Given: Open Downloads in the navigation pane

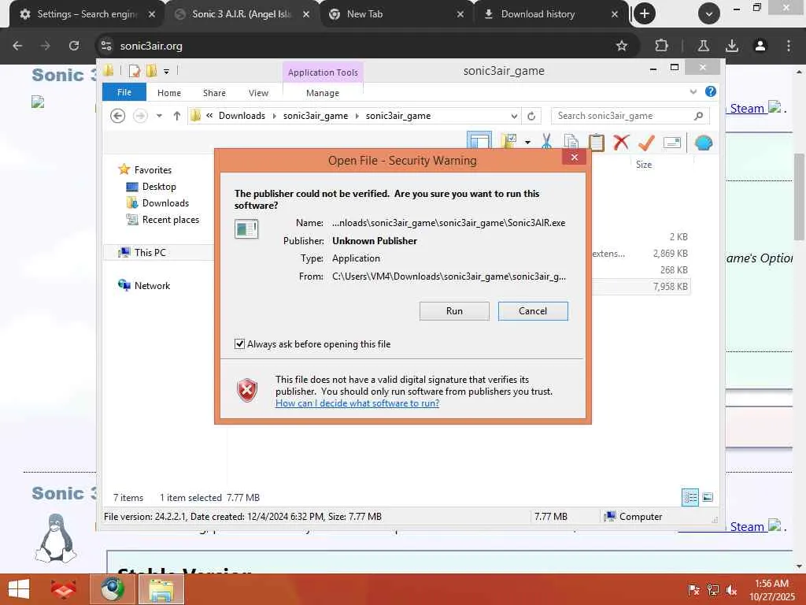Looking at the screenshot, I should click(x=165, y=203).
